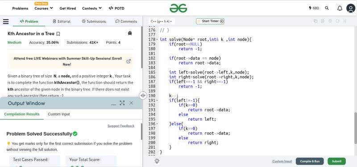This screenshot has height=167, width=357.
Task: Click the output window scrollbar
Action: [x=141, y=131]
